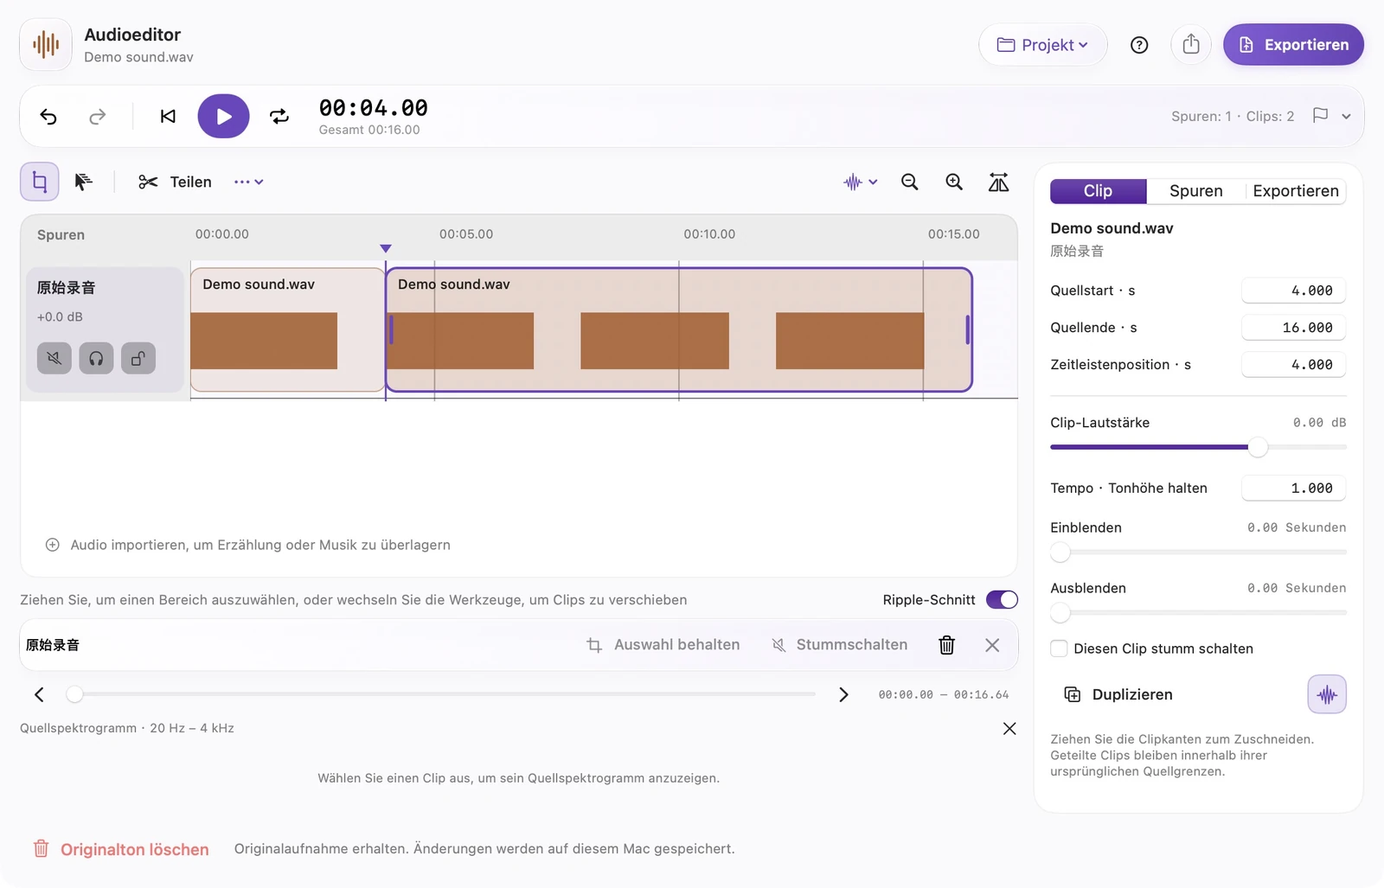1384x888 pixels.
Task: Open the more tools dropdown
Action: (x=248, y=182)
